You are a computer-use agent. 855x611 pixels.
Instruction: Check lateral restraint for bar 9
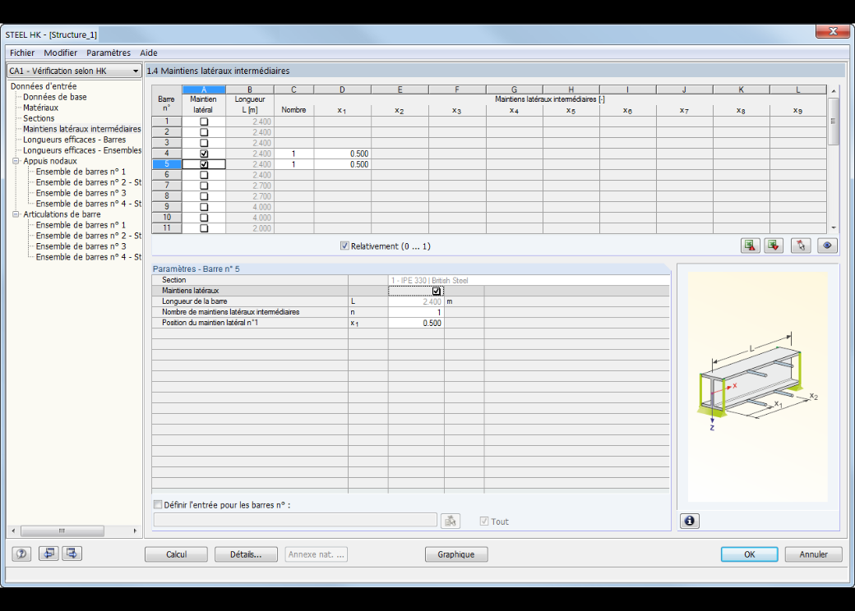pos(204,207)
